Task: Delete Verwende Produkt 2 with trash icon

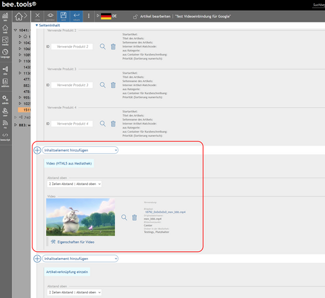Action: tap(113, 47)
